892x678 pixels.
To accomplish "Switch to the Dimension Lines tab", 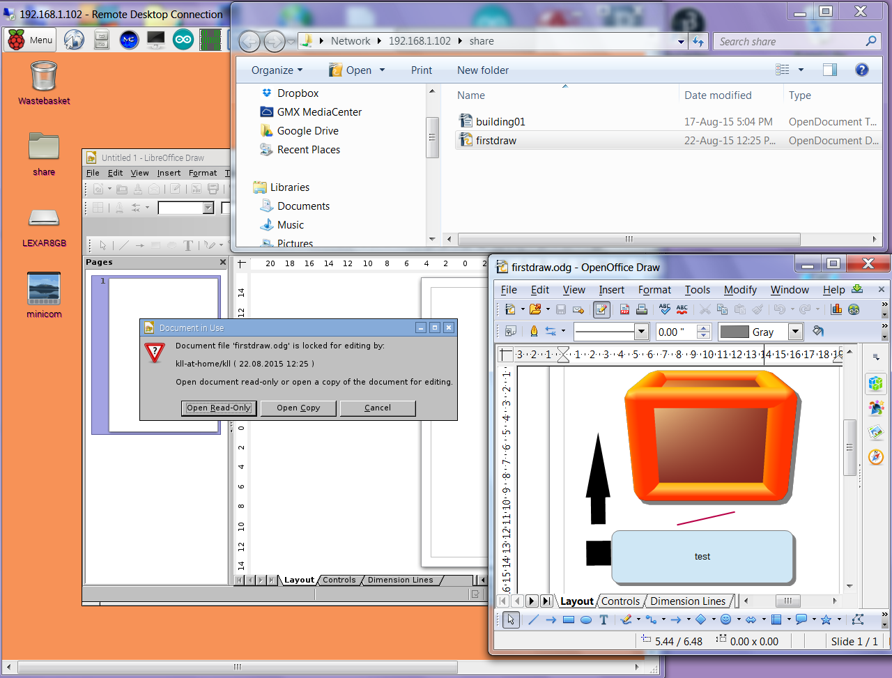I will point(687,601).
